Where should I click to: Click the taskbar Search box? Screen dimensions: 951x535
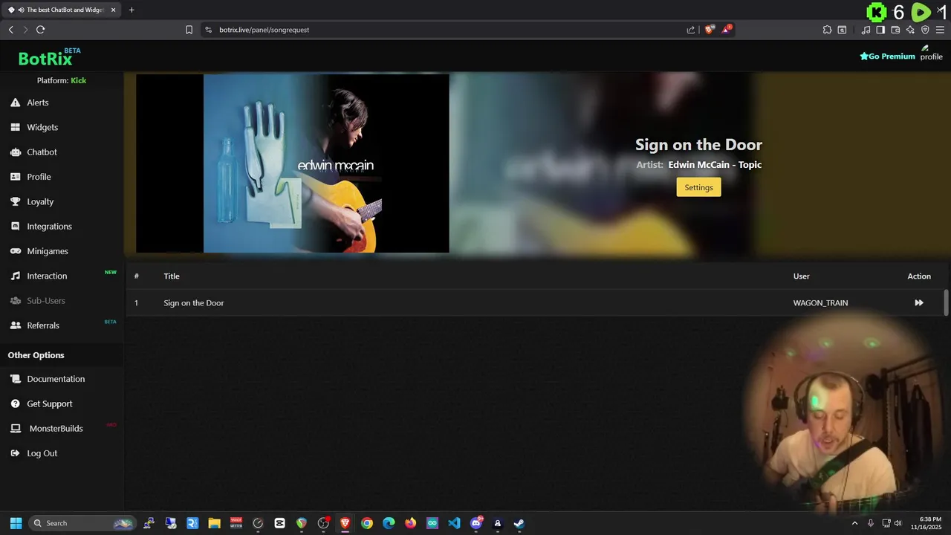(x=82, y=523)
